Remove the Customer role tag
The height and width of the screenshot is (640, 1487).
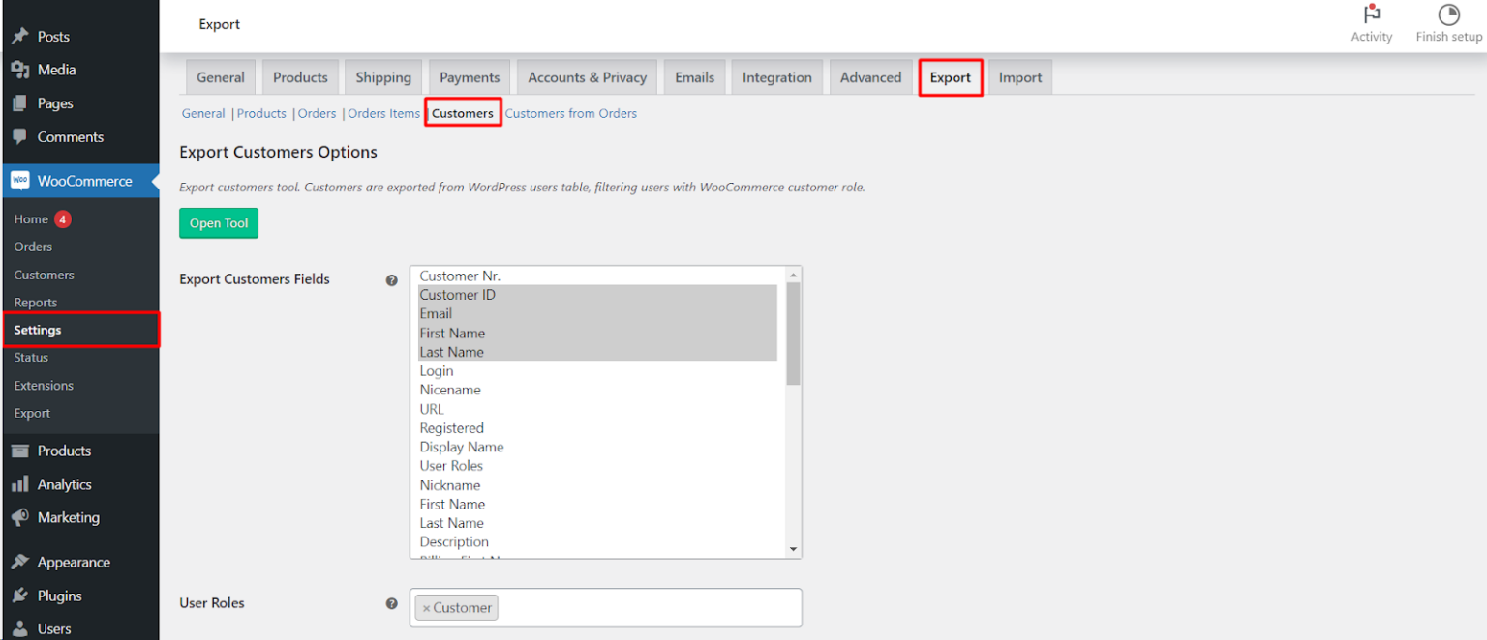pos(426,607)
